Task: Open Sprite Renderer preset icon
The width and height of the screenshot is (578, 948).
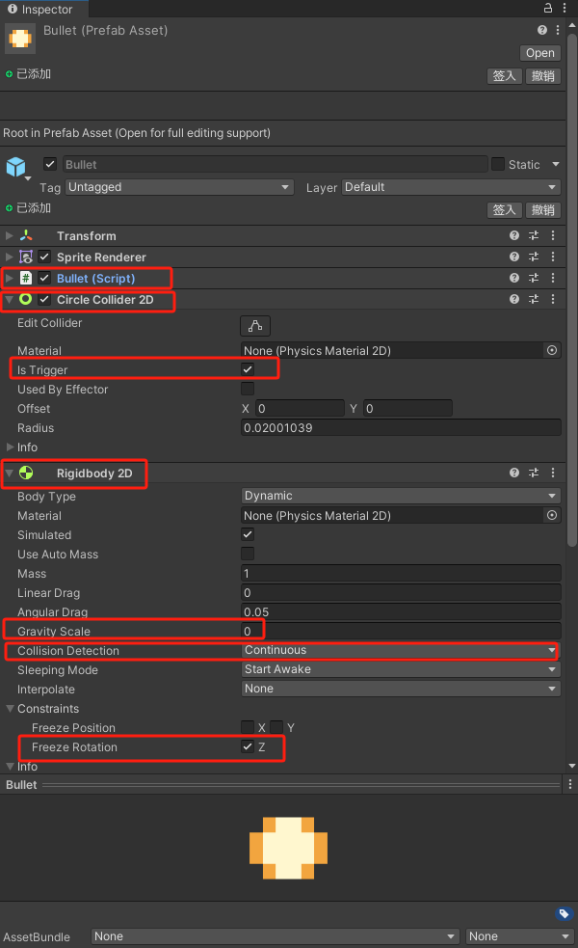Action: [x=534, y=257]
